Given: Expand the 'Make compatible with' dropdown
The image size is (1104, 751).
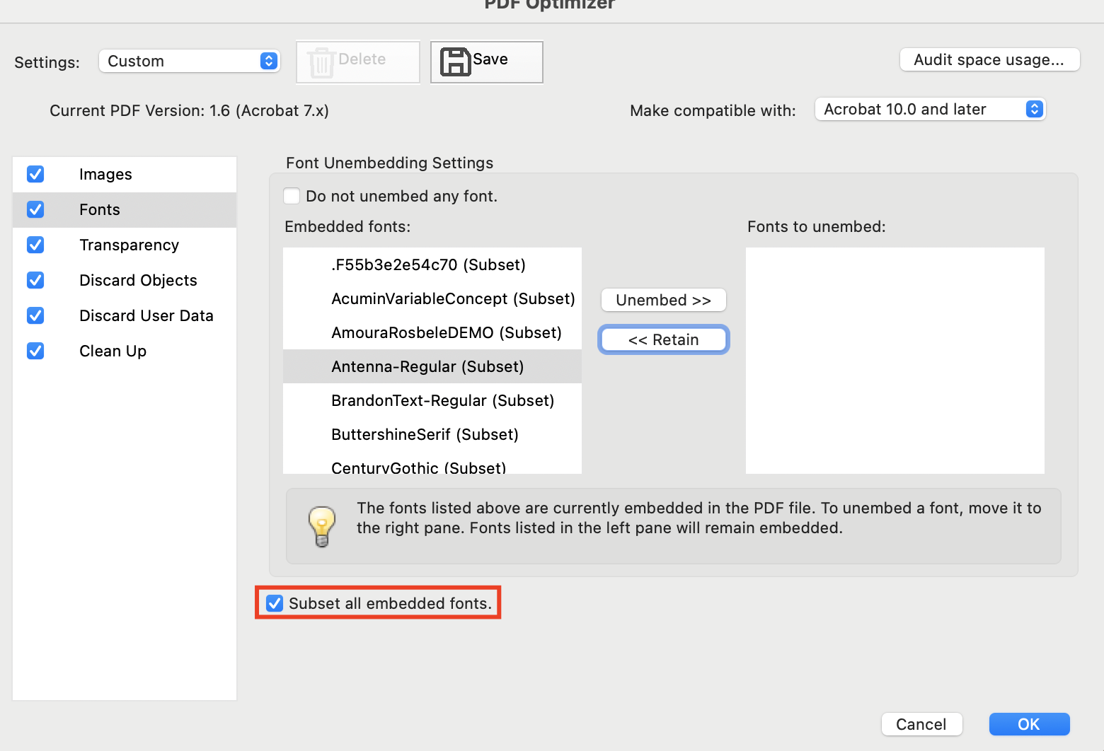Looking at the screenshot, I should click(929, 110).
